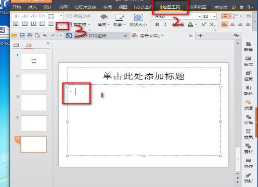Click the Edit Points button in ribbon
This screenshot has width=258, height=187.
click(78, 16)
